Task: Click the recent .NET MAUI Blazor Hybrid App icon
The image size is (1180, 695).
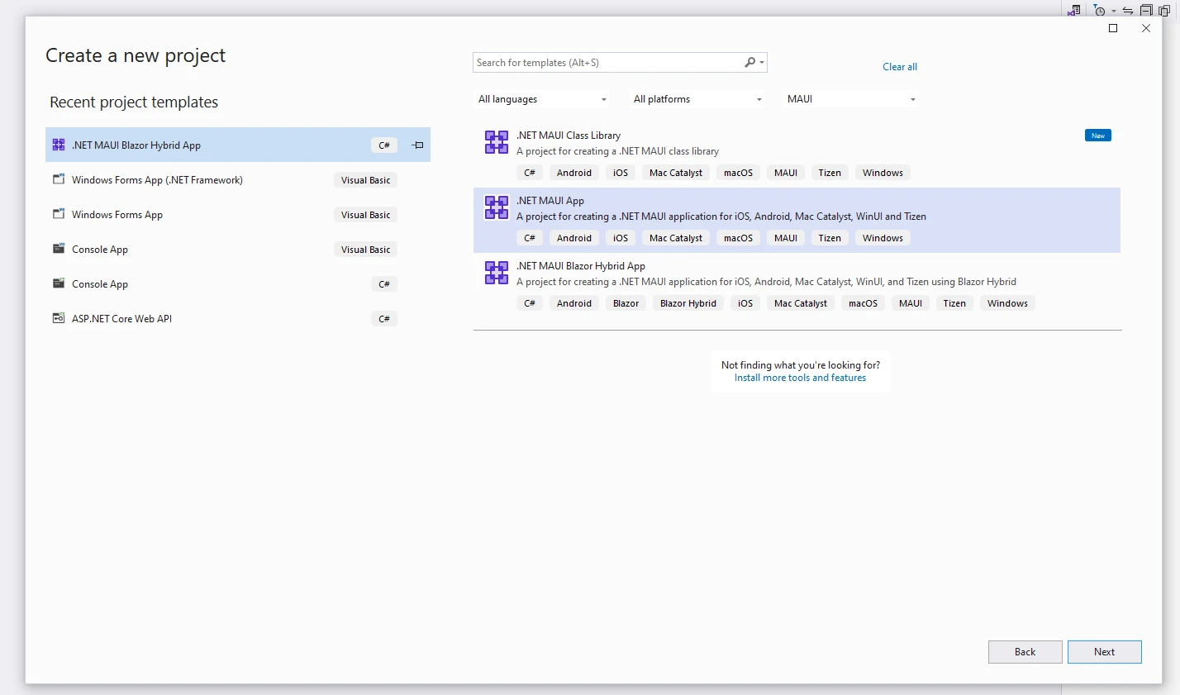Action: tap(59, 145)
